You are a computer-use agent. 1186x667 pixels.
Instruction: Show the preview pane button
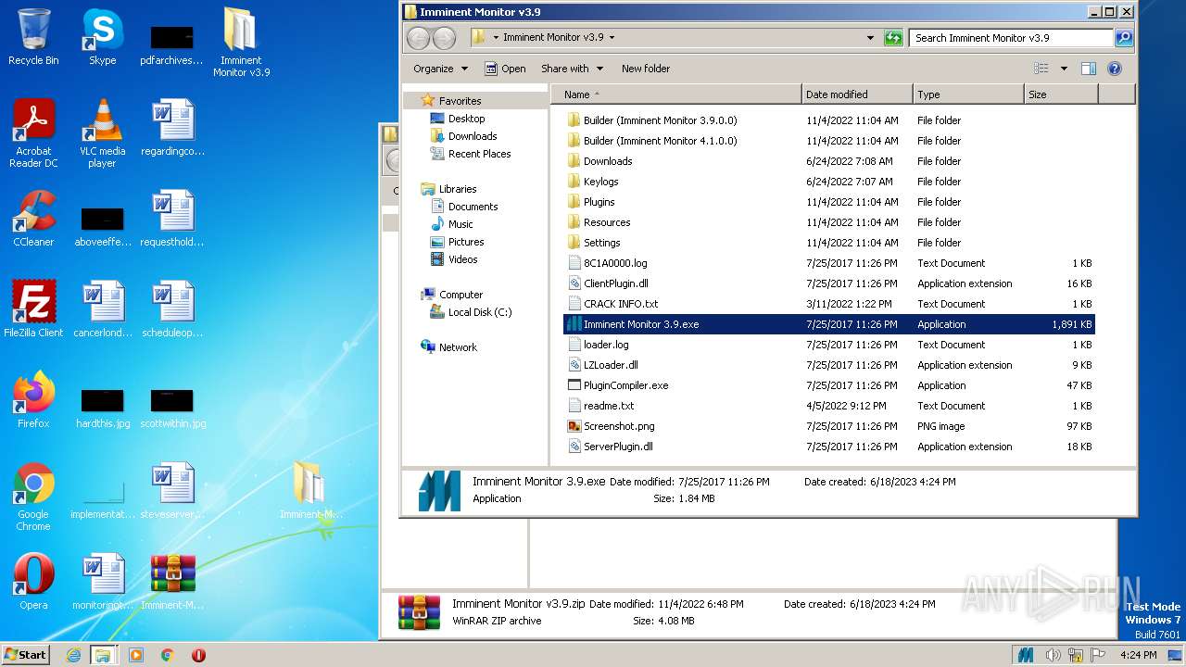point(1089,69)
